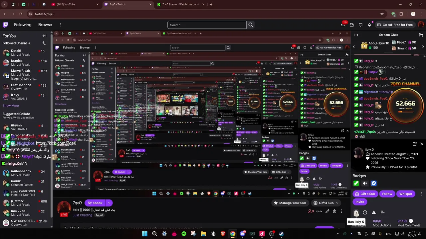Click Invite on the lloly_0 card
Viewport: 426px width, 239px height.
[x=360, y=202]
